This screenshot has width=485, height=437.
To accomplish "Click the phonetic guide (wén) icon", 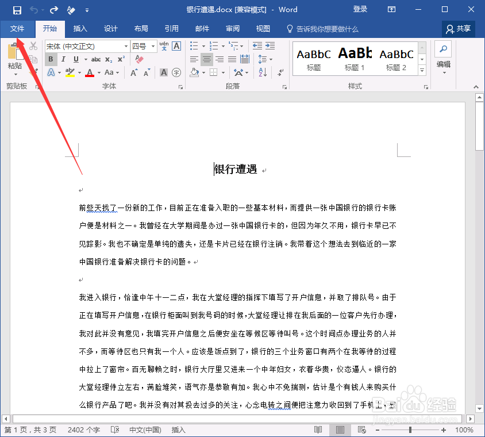I will pos(164,46).
